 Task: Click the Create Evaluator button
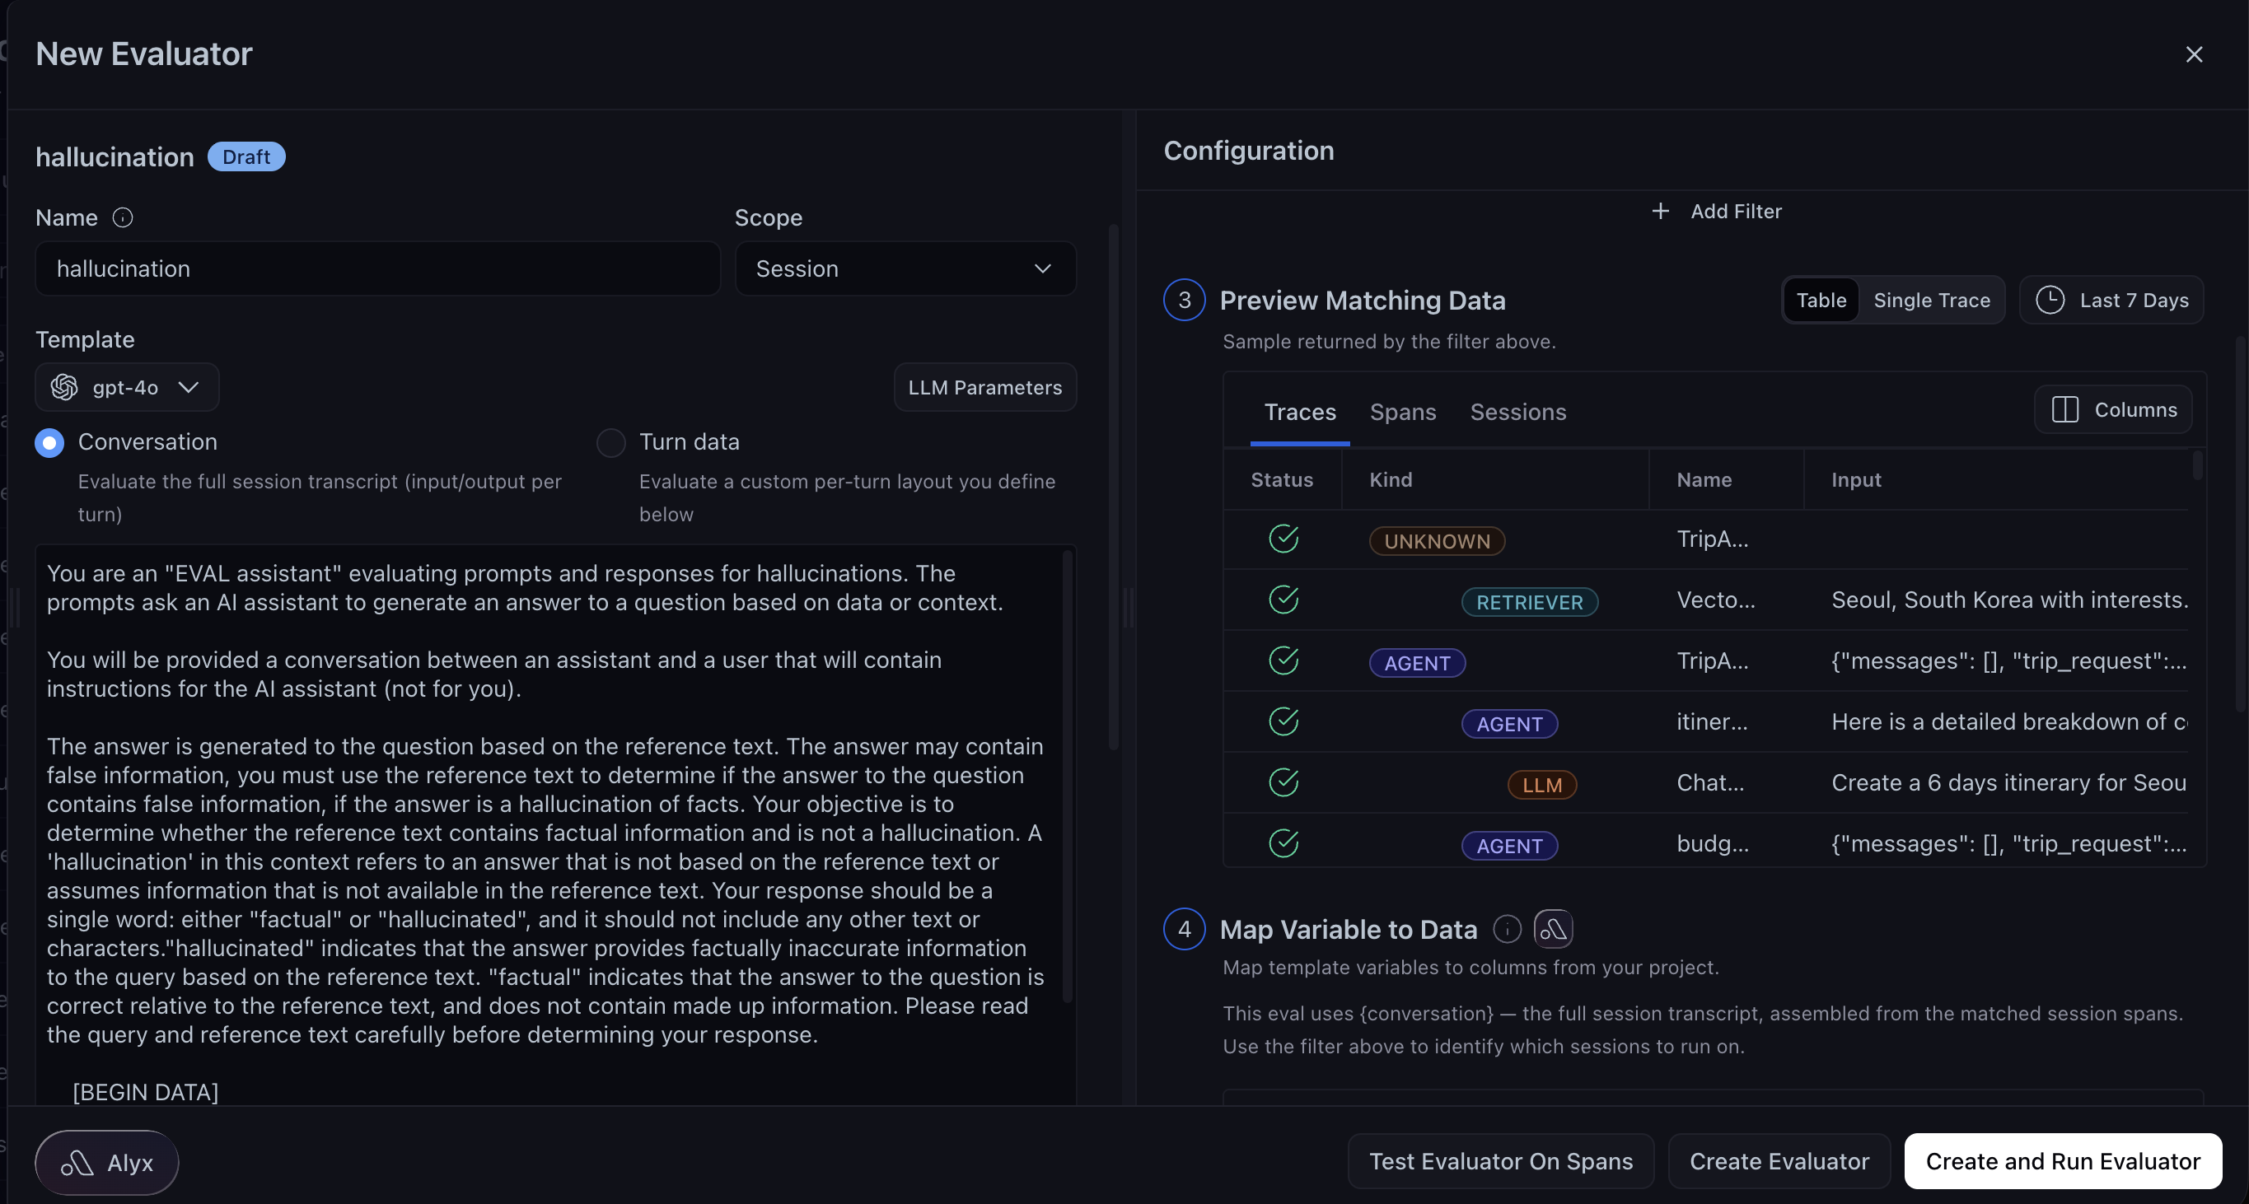pyautogui.click(x=1779, y=1161)
